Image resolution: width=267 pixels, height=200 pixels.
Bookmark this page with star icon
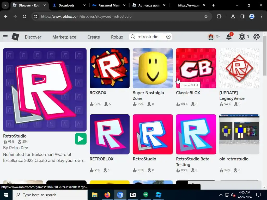pyautogui.click(x=206, y=16)
